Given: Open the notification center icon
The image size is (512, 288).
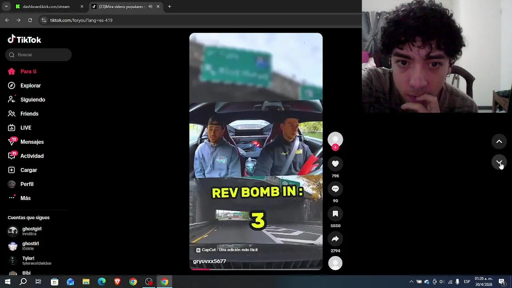Looking at the screenshot, I should point(502,282).
